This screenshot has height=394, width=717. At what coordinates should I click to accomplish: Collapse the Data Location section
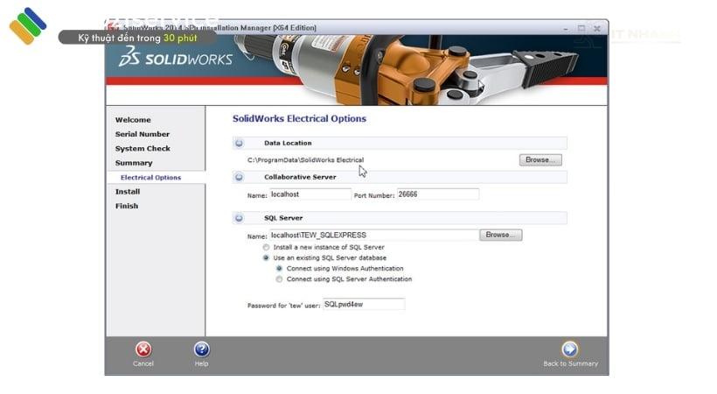(239, 143)
